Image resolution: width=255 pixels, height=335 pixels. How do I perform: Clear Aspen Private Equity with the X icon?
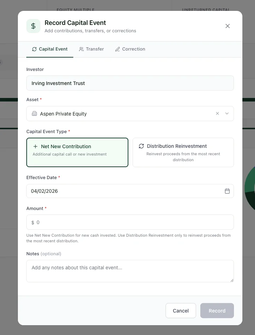[217, 113]
